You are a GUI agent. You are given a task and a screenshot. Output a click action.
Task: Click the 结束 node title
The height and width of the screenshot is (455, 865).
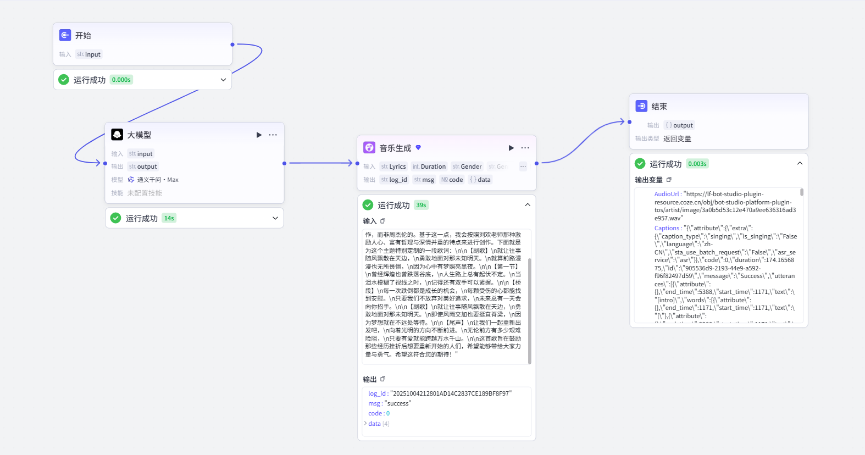[x=659, y=106]
